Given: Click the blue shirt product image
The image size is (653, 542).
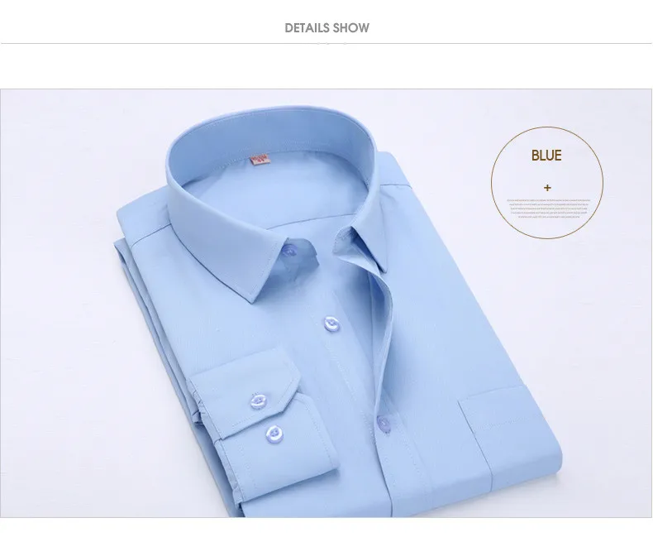Looking at the screenshot, I should [x=326, y=303].
